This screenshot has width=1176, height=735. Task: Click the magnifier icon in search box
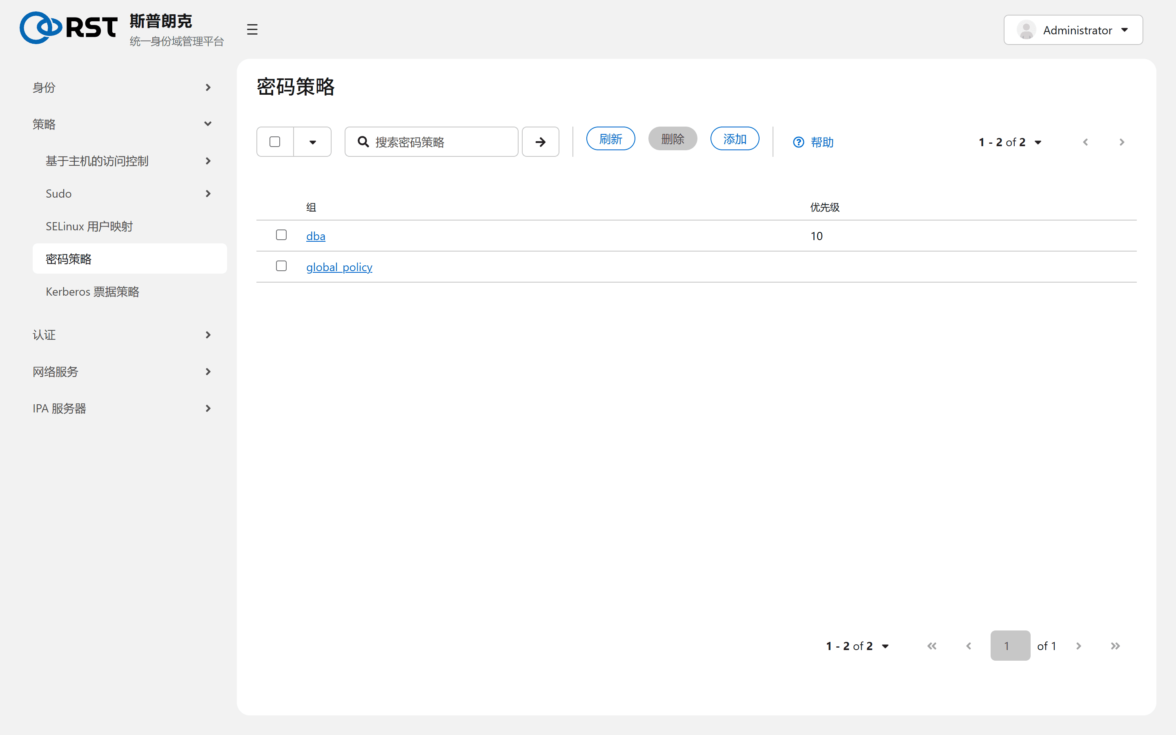pos(363,141)
